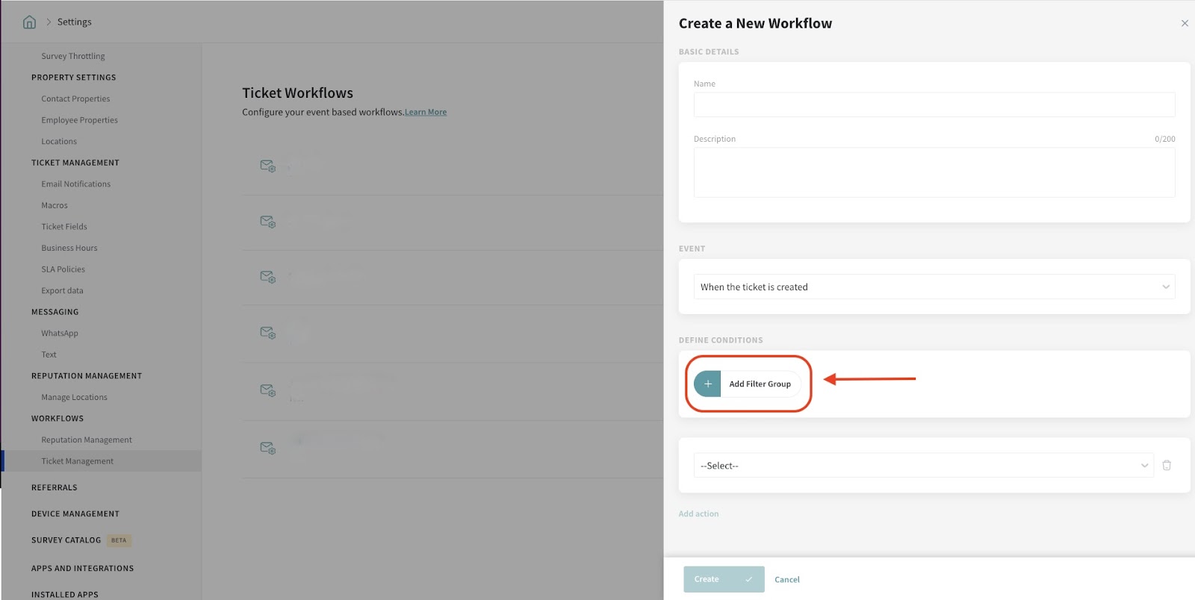Go to Reputation Management workflows
The height and width of the screenshot is (600, 1195).
click(87, 440)
